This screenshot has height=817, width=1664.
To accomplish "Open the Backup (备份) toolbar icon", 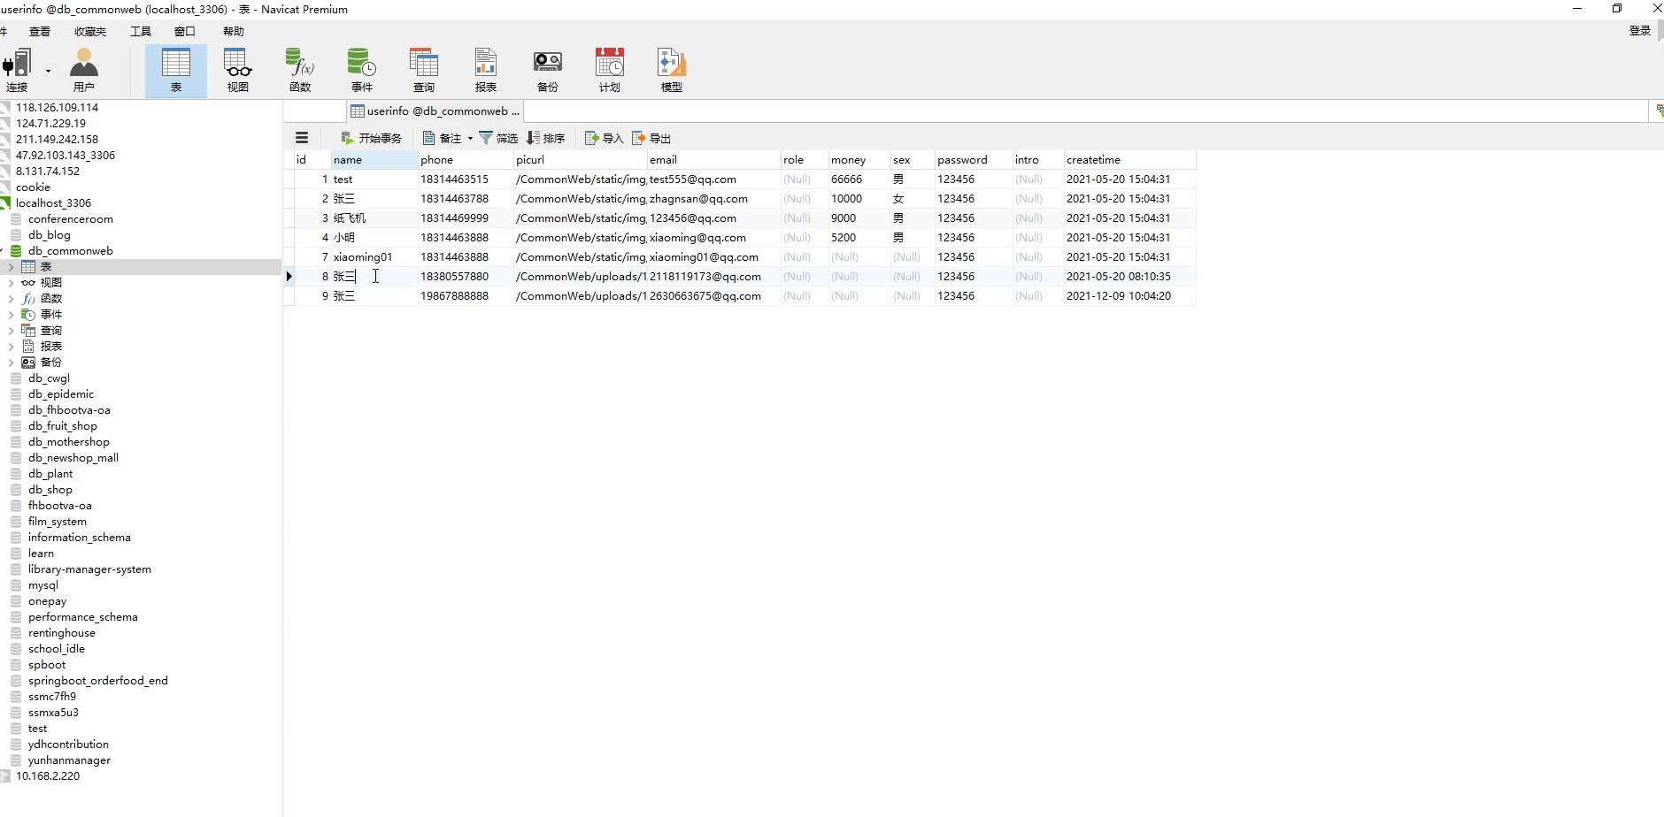I will [x=548, y=71].
